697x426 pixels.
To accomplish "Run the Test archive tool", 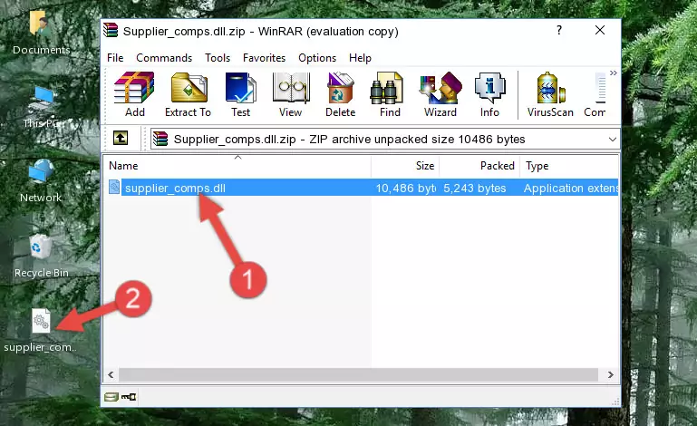I will click(240, 94).
